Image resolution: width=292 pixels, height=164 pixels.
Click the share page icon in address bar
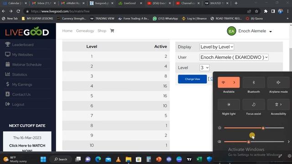[249, 11]
